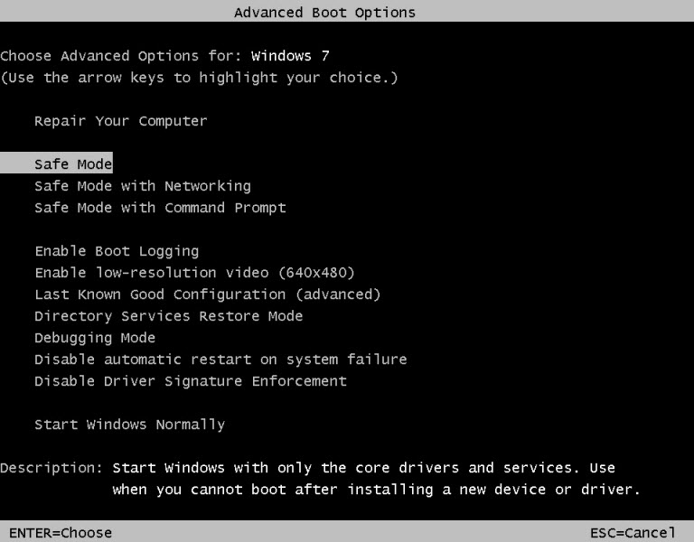This screenshot has height=542, width=694.
Task: Select Enable Boot Logging
Action: 117,251
